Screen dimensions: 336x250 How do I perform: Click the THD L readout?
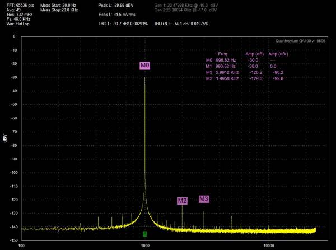[x=123, y=24]
